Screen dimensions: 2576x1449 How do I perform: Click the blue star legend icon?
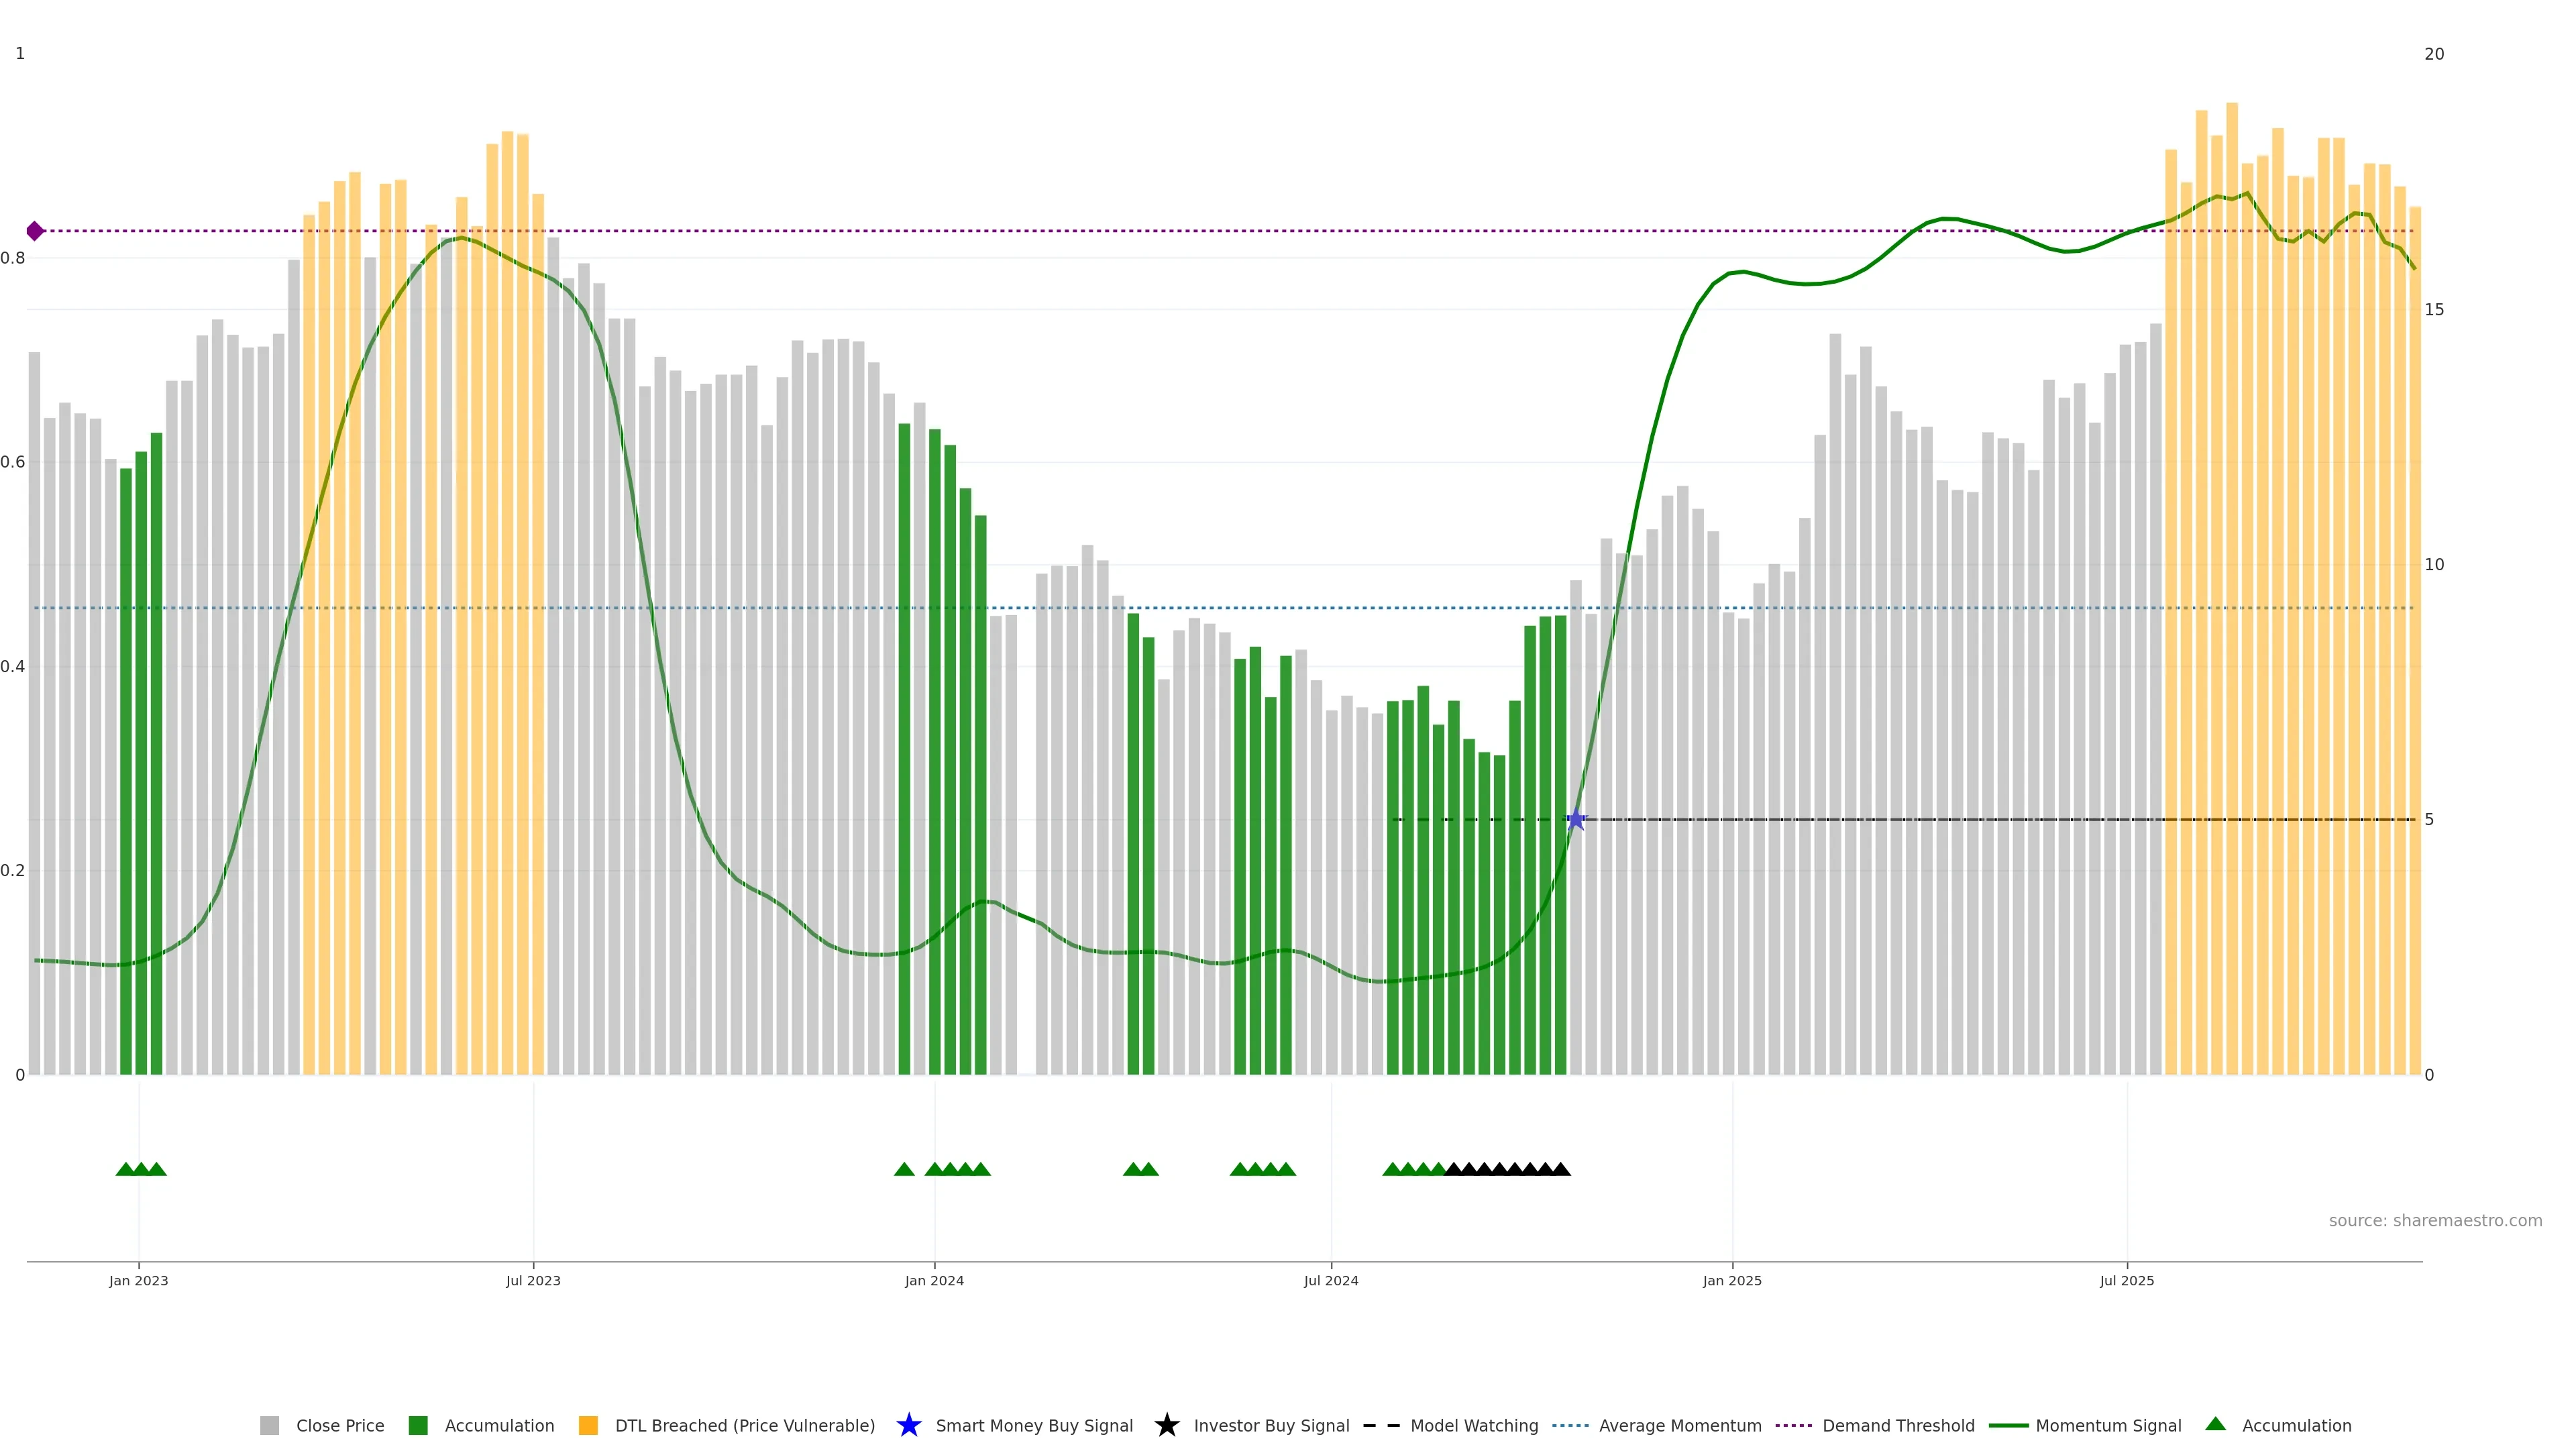pyautogui.click(x=908, y=1425)
